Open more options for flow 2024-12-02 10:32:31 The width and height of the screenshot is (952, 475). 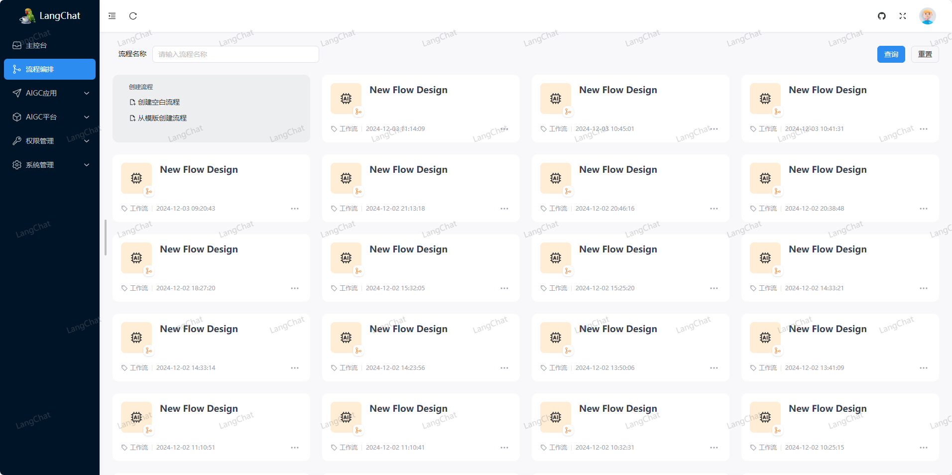click(x=714, y=448)
